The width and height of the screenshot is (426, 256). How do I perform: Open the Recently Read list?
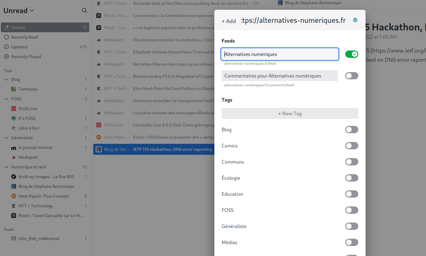45,37
